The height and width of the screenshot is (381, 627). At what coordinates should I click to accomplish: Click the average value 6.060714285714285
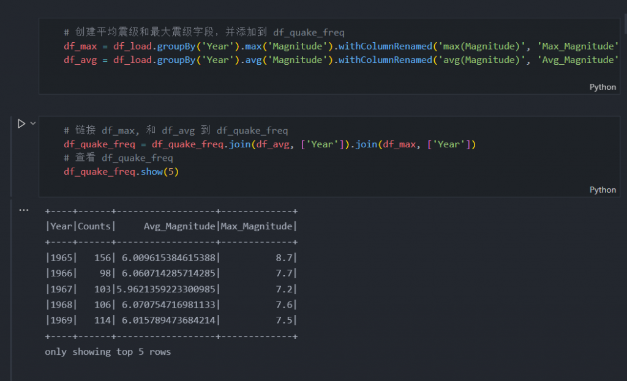[168, 273]
